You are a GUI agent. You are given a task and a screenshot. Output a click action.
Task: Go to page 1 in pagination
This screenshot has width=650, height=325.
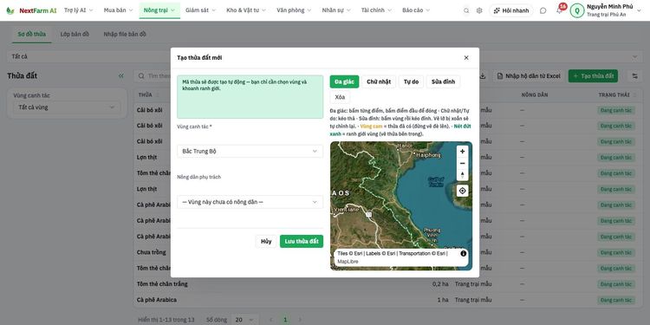285,320
